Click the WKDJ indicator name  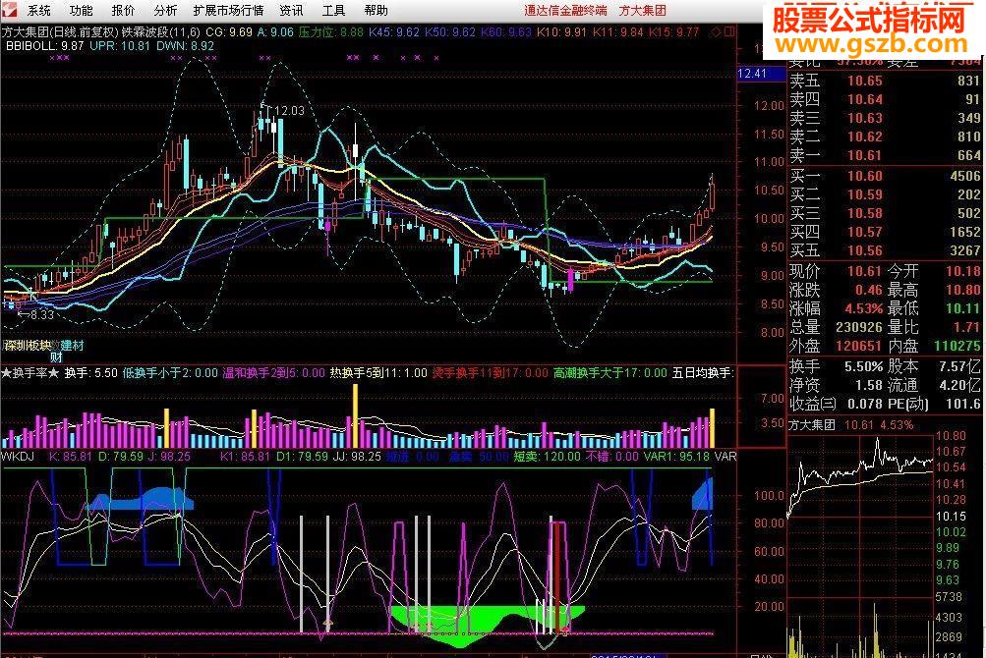tap(18, 457)
